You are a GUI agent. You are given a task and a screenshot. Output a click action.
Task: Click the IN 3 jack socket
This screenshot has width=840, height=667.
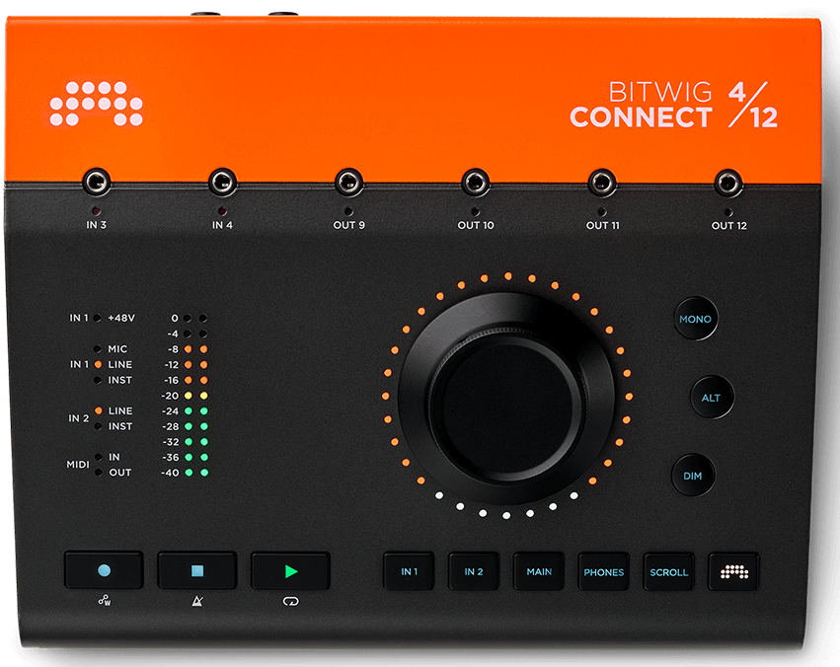pos(96,182)
